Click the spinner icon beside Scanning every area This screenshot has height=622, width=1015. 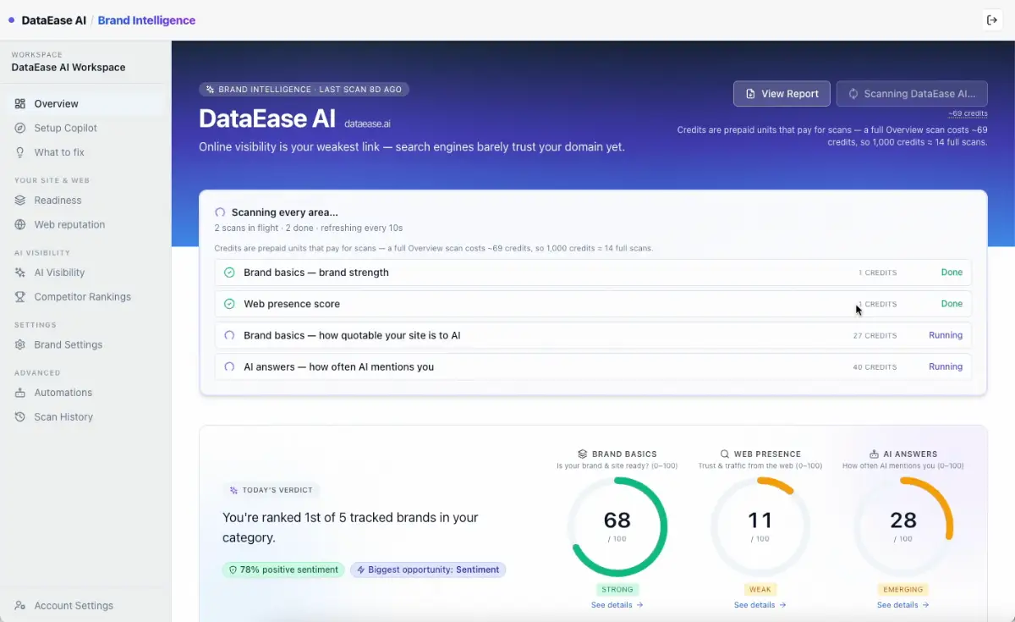220,212
